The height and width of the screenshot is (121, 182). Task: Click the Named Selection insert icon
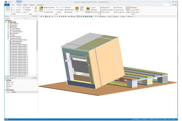[x=49, y=7]
